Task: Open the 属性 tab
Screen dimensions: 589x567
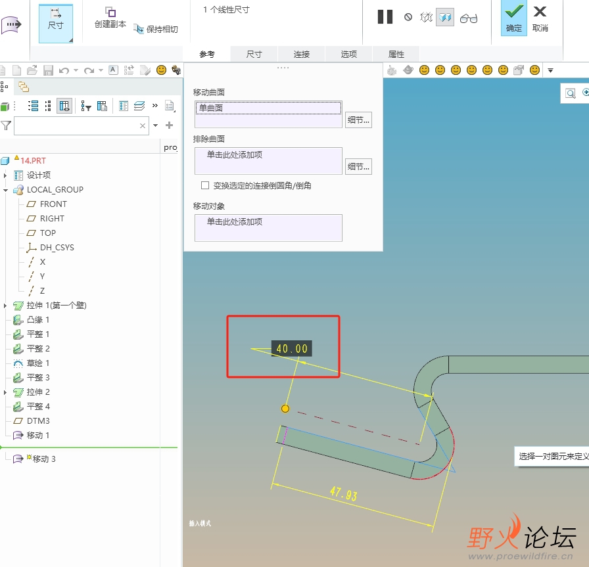Action: tap(396, 55)
